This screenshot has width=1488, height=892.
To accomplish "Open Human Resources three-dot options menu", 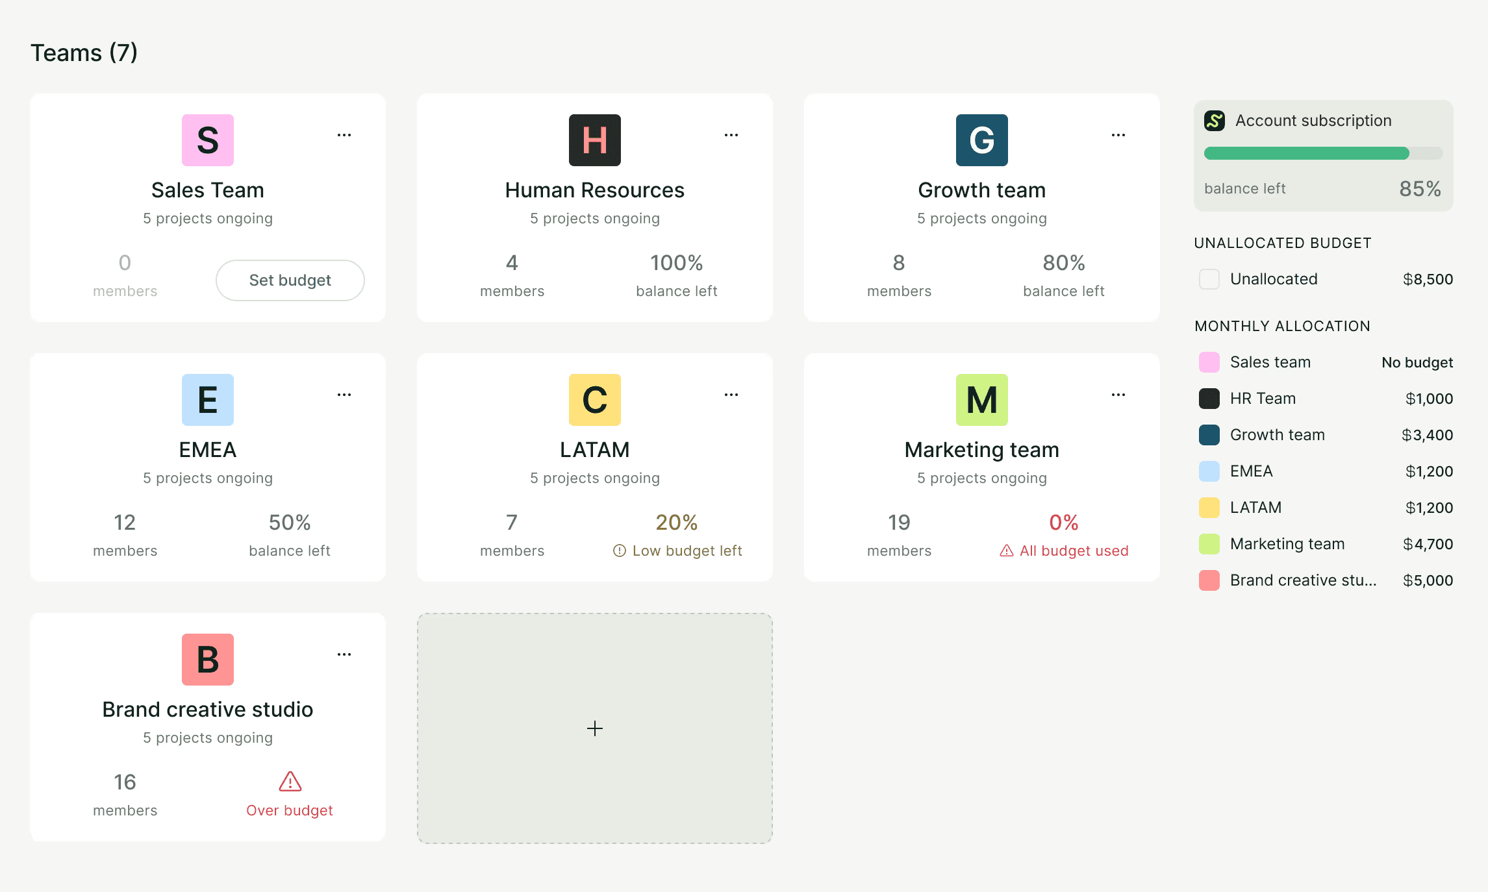I will click(731, 135).
